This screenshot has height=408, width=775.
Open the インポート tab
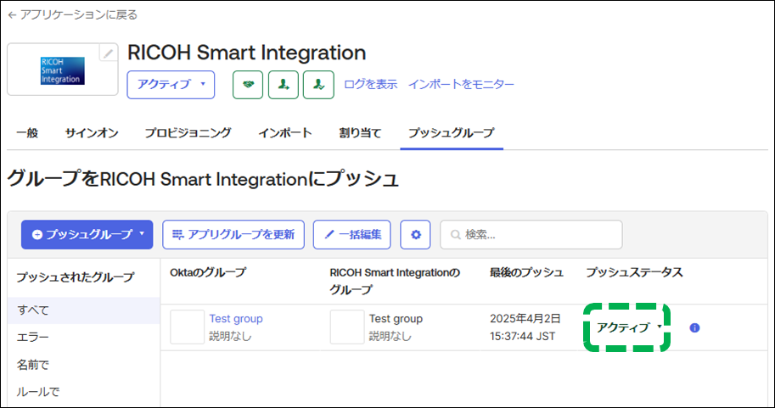285,133
